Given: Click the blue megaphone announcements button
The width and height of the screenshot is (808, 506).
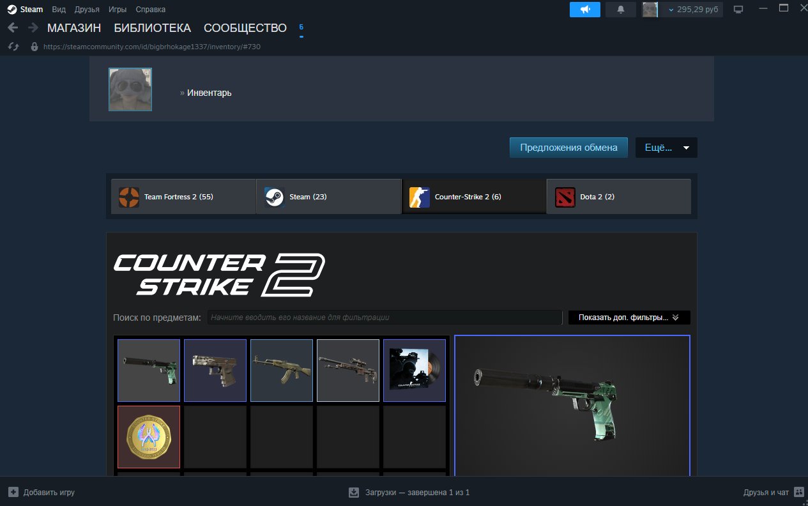Looking at the screenshot, I should pyautogui.click(x=585, y=10).
